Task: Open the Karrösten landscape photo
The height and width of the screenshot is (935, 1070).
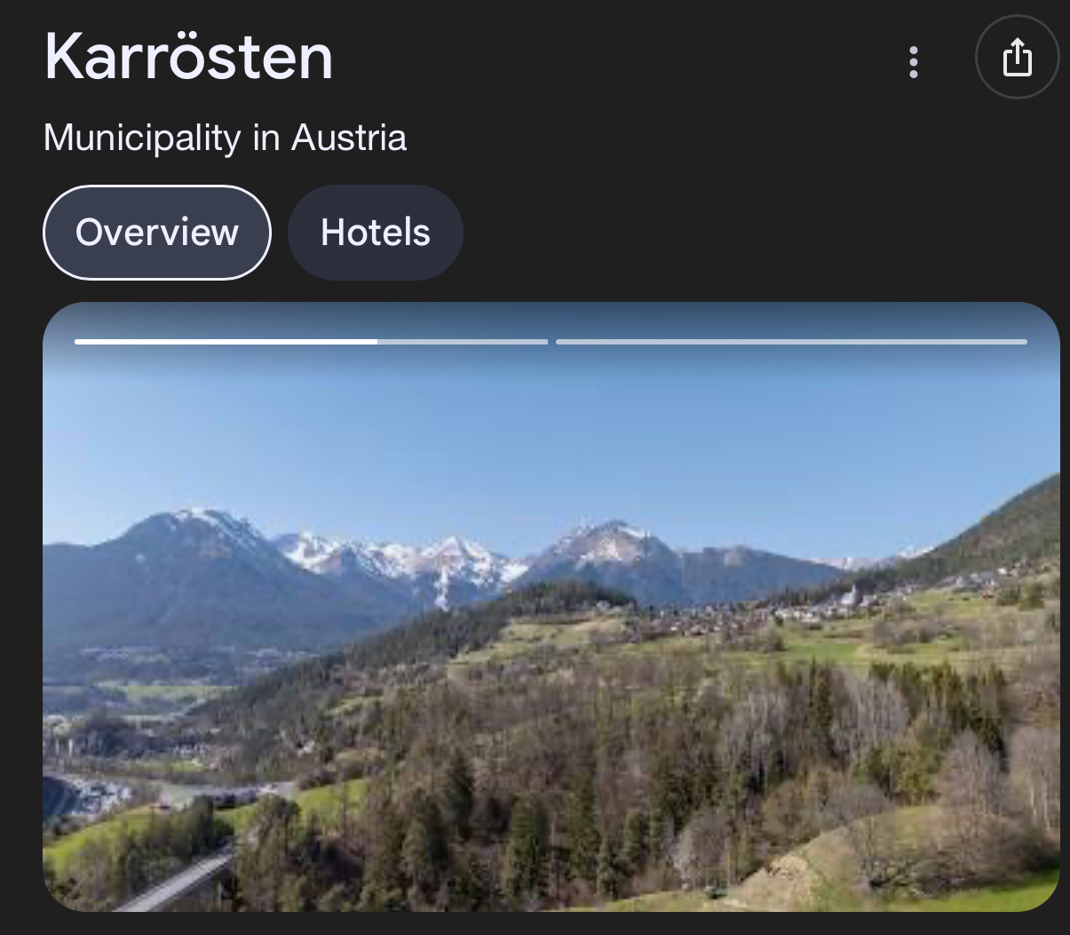Action: (x=551, y=606)
